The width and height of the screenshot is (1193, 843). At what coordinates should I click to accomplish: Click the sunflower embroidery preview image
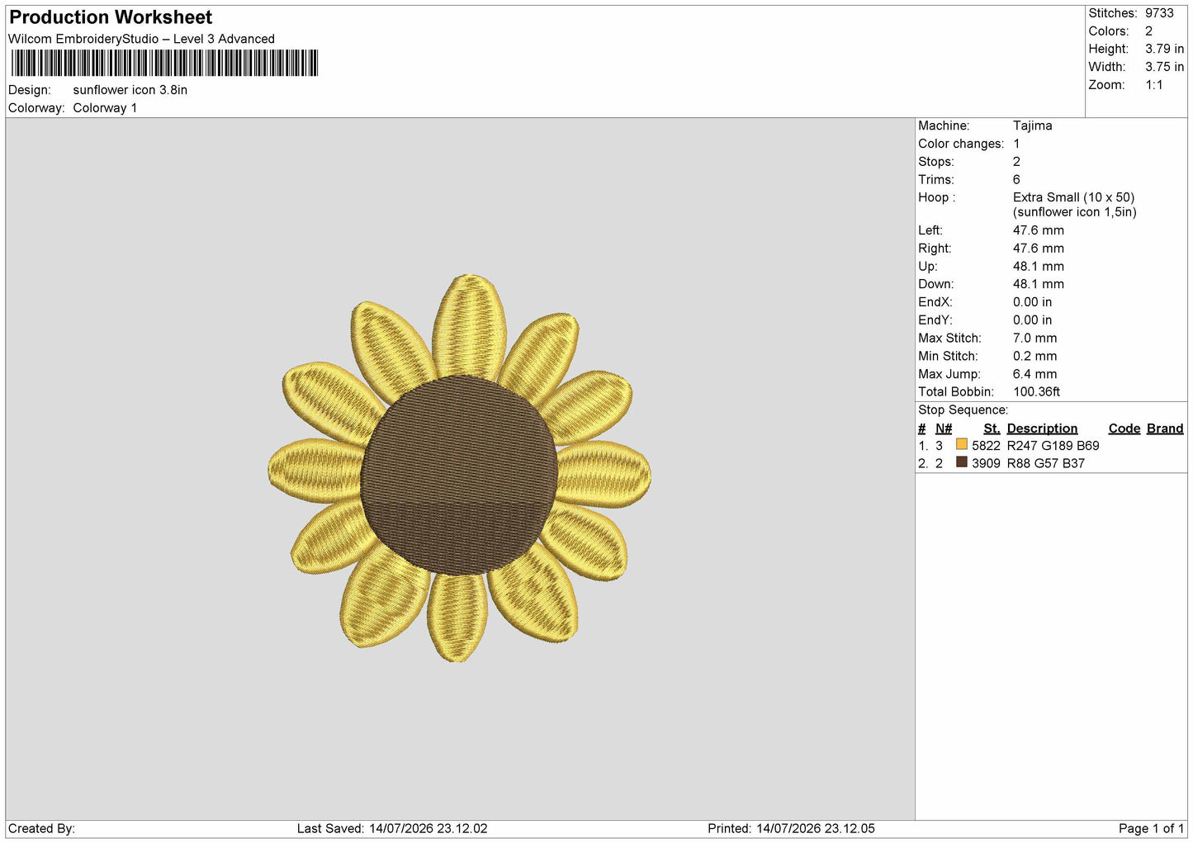(x=460, y=468)
